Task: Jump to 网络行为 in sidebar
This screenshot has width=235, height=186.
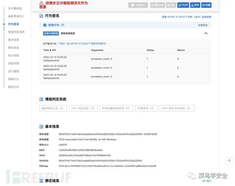Action: tap(14, 79)
